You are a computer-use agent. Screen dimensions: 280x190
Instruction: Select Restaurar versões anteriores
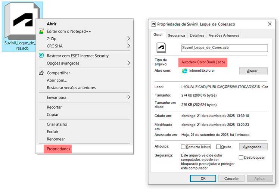coord(71,88)
